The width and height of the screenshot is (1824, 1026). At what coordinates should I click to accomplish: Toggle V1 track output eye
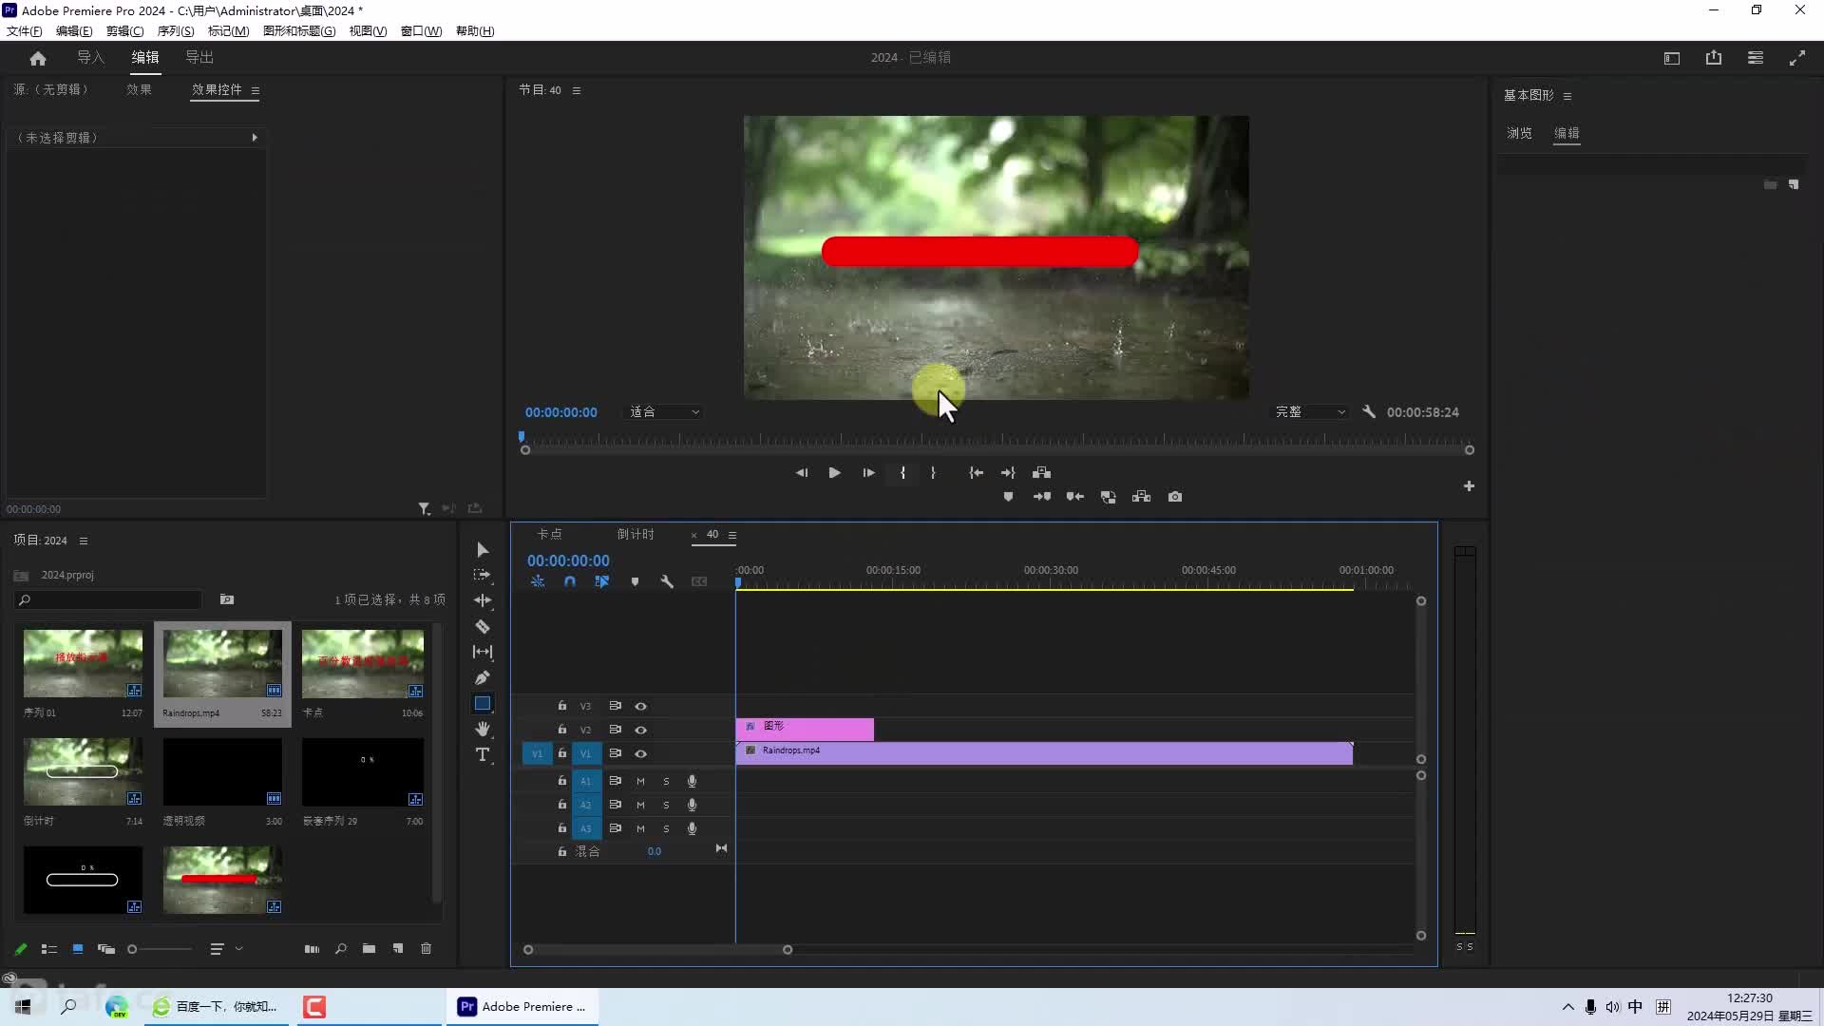pyautogui.click(x=641, y=753)
